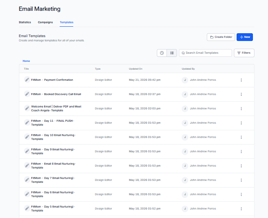This screenshot has width=268, height=218.
Task: Click user avatar in Day 10 Email Nurturing row
Action: (x=185, y=137)
